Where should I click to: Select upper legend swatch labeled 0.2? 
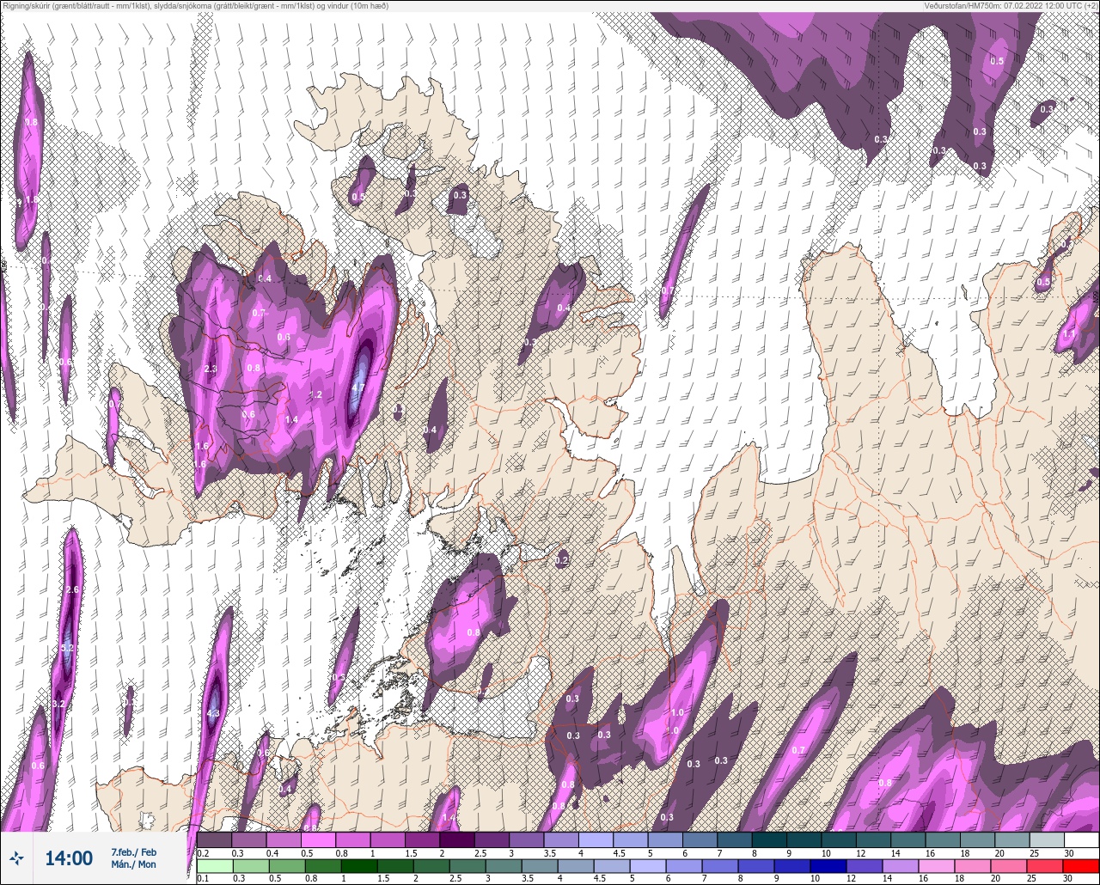coord(214,839)
